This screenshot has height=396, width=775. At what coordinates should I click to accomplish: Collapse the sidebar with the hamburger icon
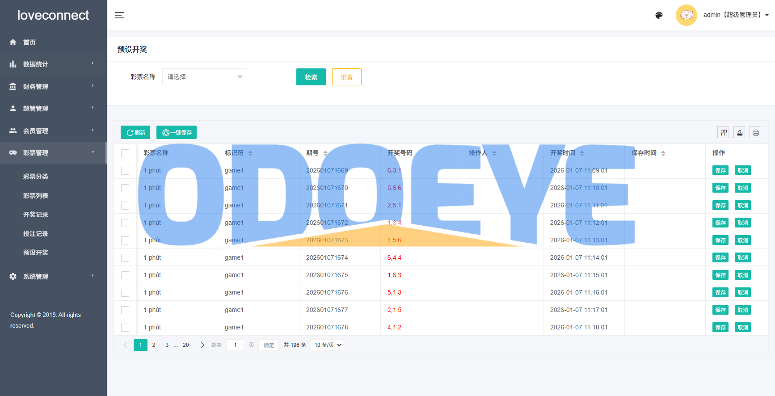[119, 15]
